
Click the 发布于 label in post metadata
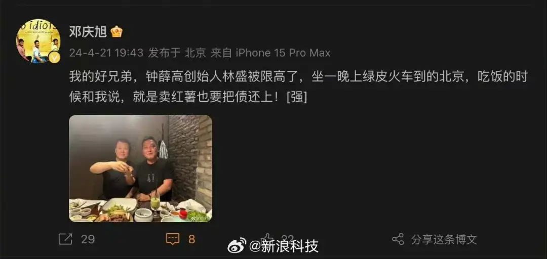(164, 53)
